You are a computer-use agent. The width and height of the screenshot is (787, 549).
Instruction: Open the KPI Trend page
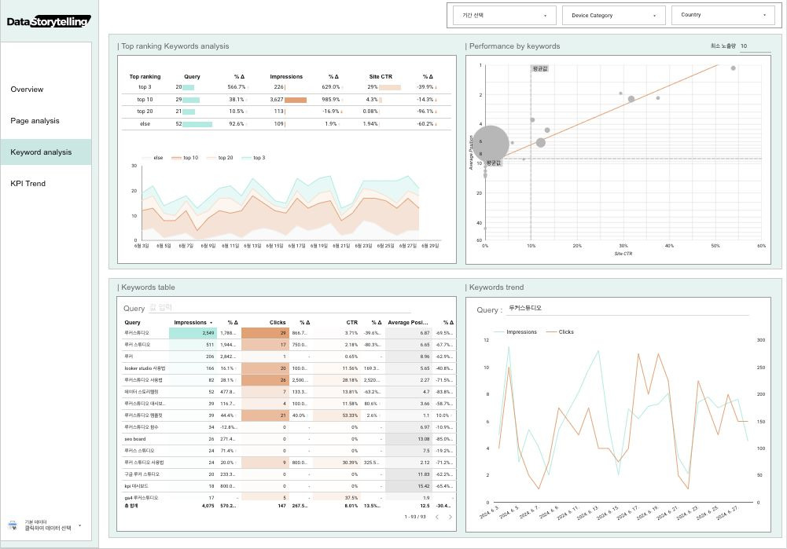click(x=28, y=184)
